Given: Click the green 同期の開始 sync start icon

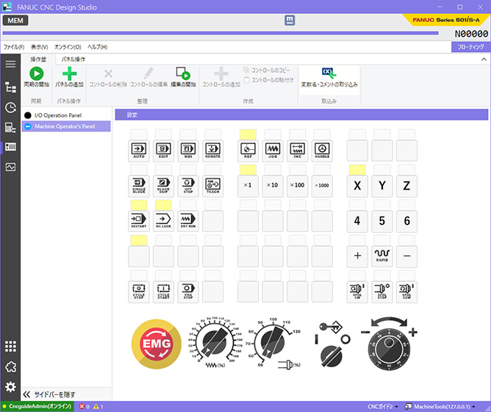Looking at the screenshot, I should point(36,73).
